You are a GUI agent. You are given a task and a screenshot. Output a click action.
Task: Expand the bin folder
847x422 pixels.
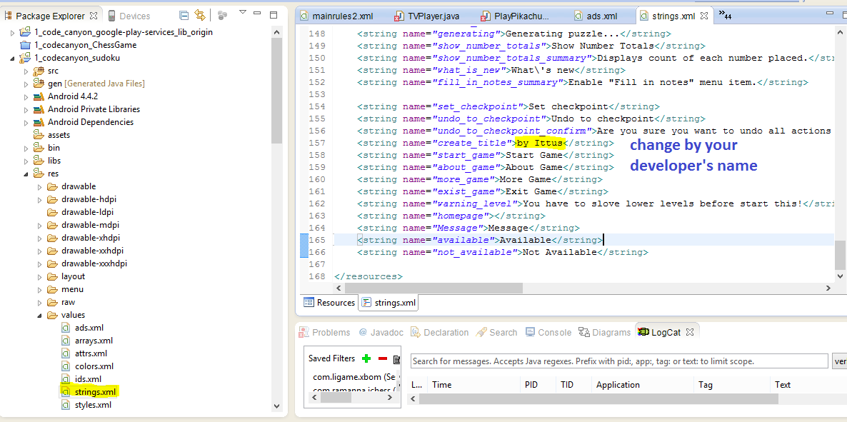point(26,148)
